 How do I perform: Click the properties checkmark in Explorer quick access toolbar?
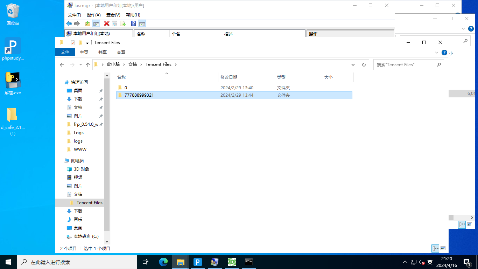pos(73,43)
